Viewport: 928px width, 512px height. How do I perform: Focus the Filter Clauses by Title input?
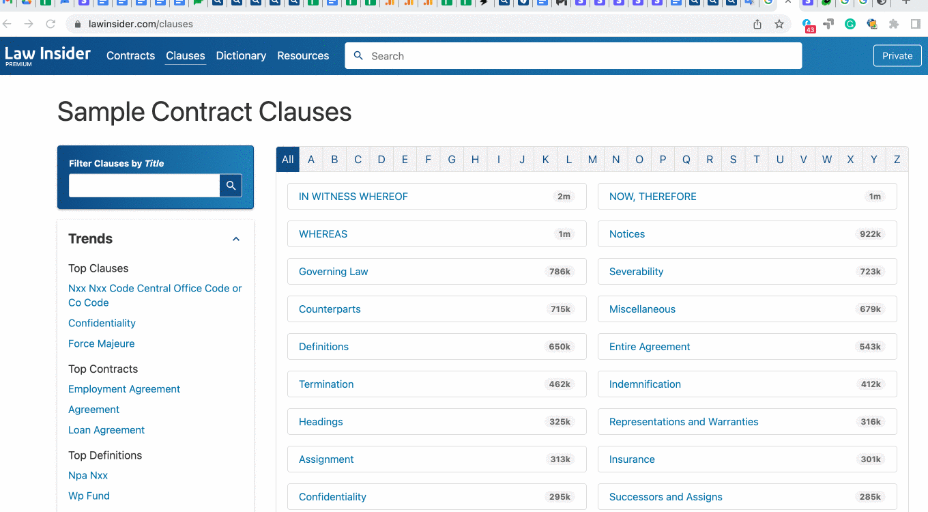click(144, 185)
